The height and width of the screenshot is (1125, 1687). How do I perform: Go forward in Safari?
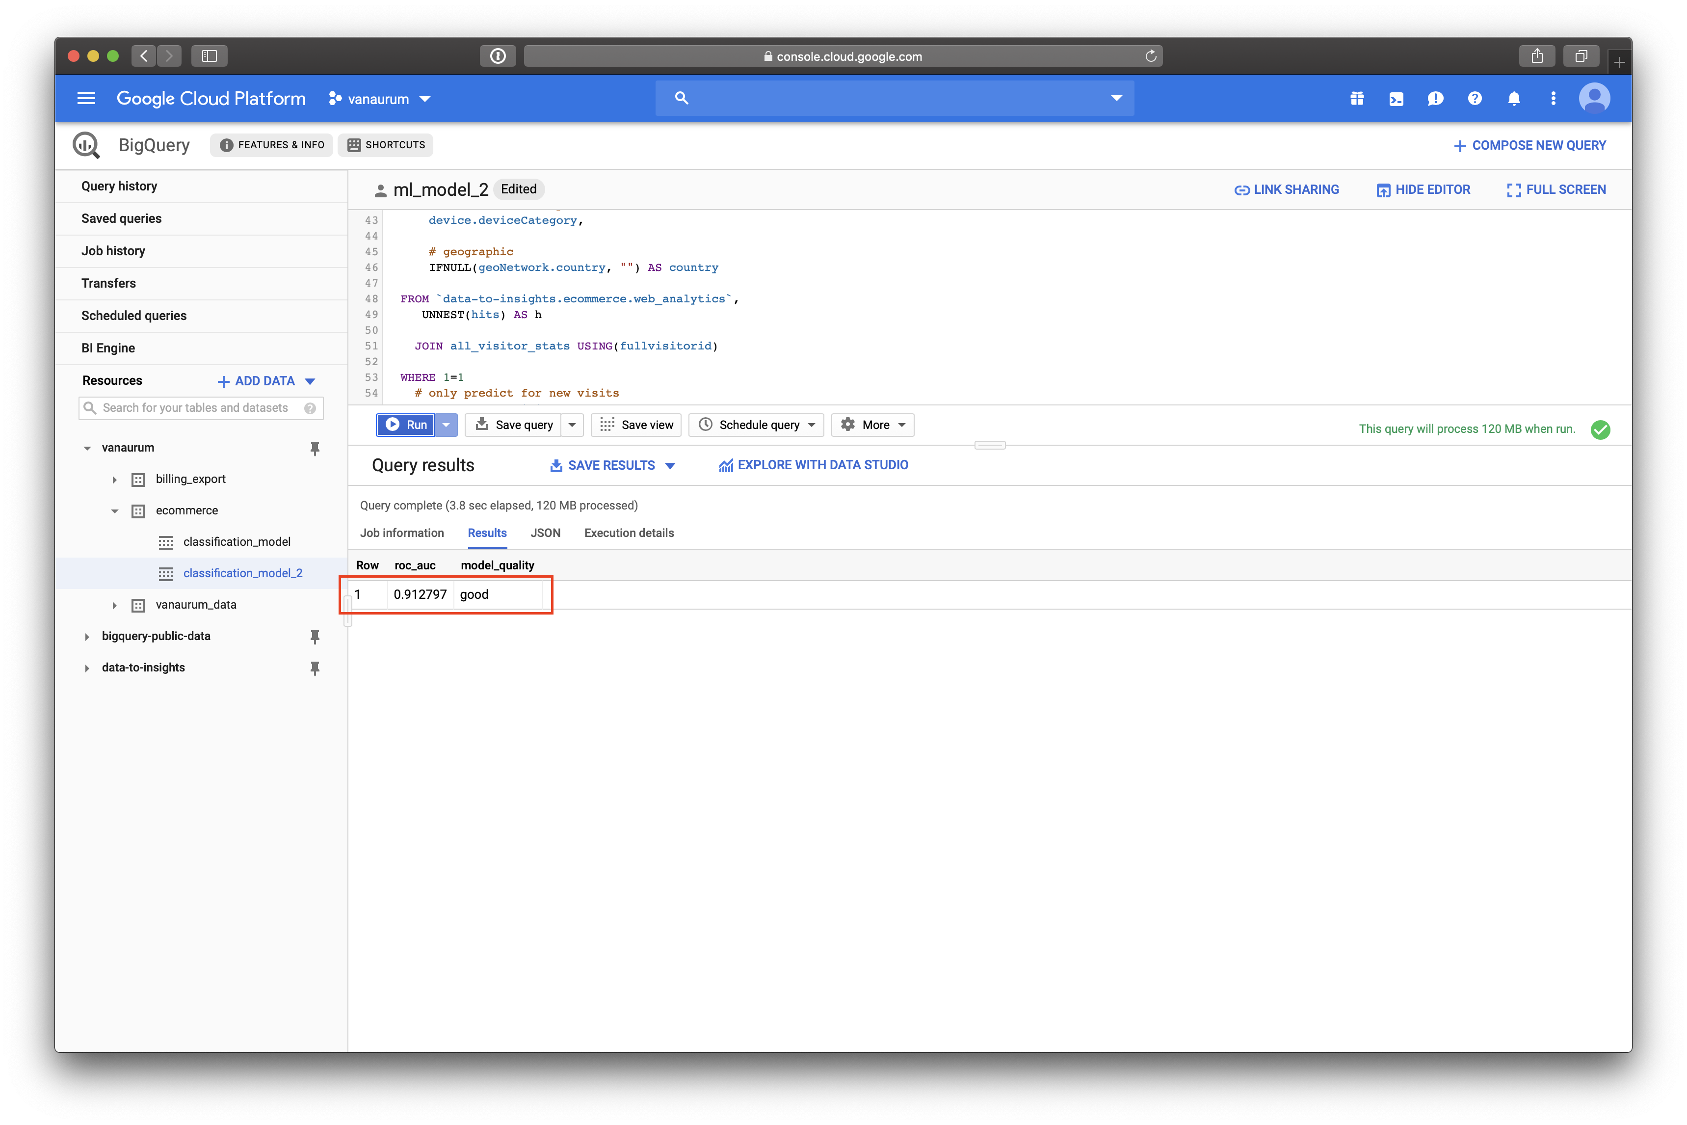tap(169, 56)
